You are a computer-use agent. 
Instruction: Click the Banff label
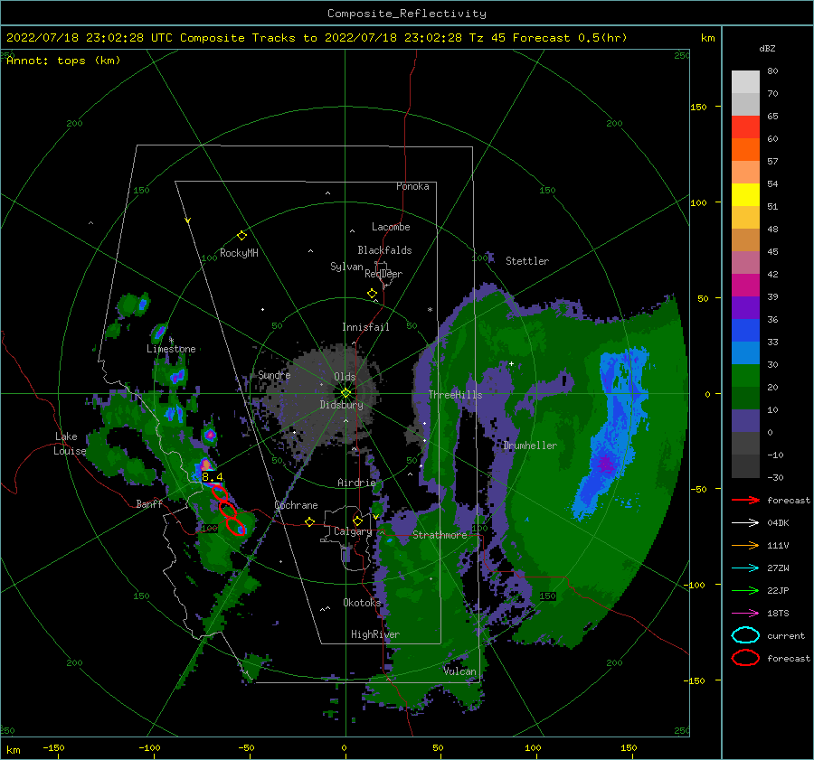[149, 503]
